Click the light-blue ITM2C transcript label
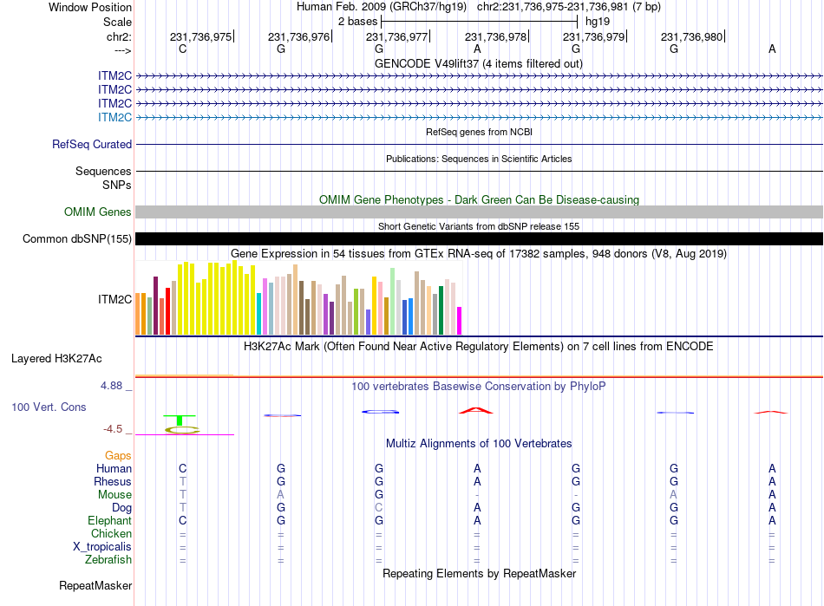The width and height of the screenshot is (824, 606). pos(114,117)
